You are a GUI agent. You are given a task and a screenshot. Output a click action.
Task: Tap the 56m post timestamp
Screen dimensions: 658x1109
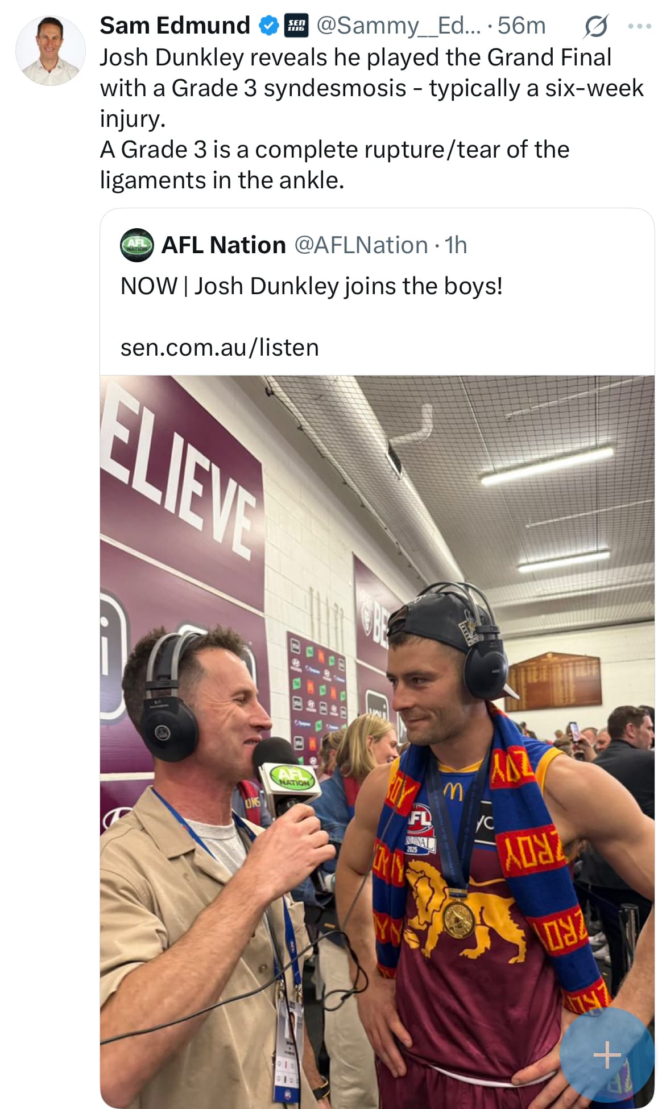(x=522, y=26)
